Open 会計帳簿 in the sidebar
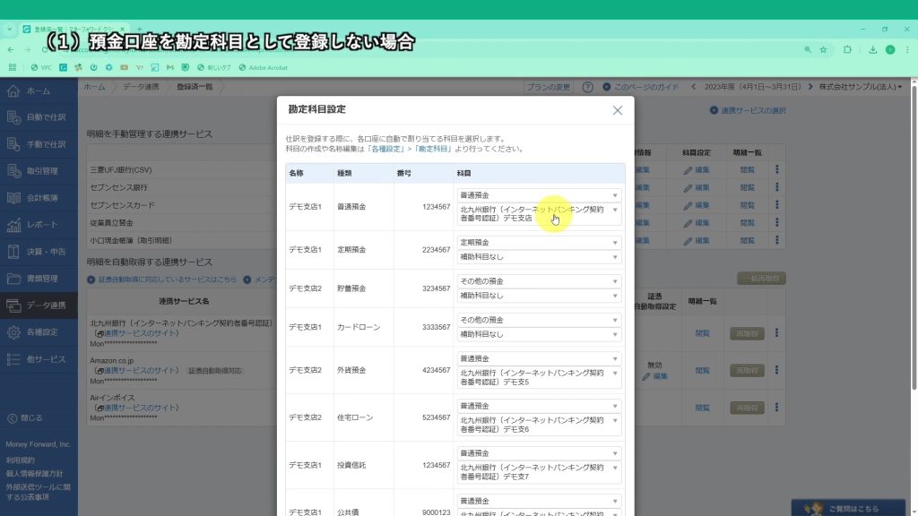The image size is (918, 516). pos(39,198)
